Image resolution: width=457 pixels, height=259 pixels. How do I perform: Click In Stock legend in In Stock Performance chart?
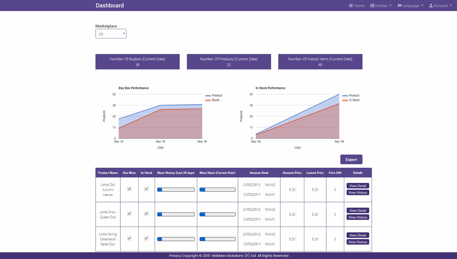(351, 100)
